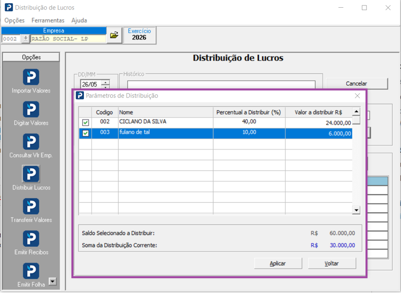
Task: Click Soma da Distribuição Corrente label
Action: pyautogui.click(x=119, y=245)
